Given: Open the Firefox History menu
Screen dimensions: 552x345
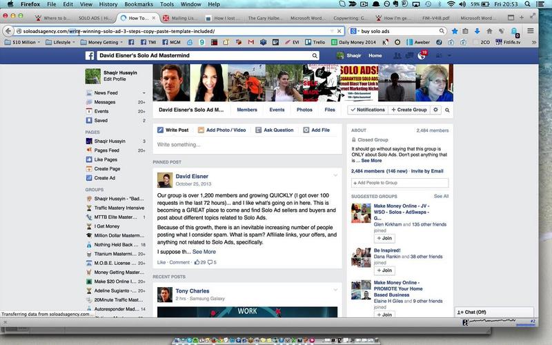Looking at the screenshot, I should (x=108, y=4).
